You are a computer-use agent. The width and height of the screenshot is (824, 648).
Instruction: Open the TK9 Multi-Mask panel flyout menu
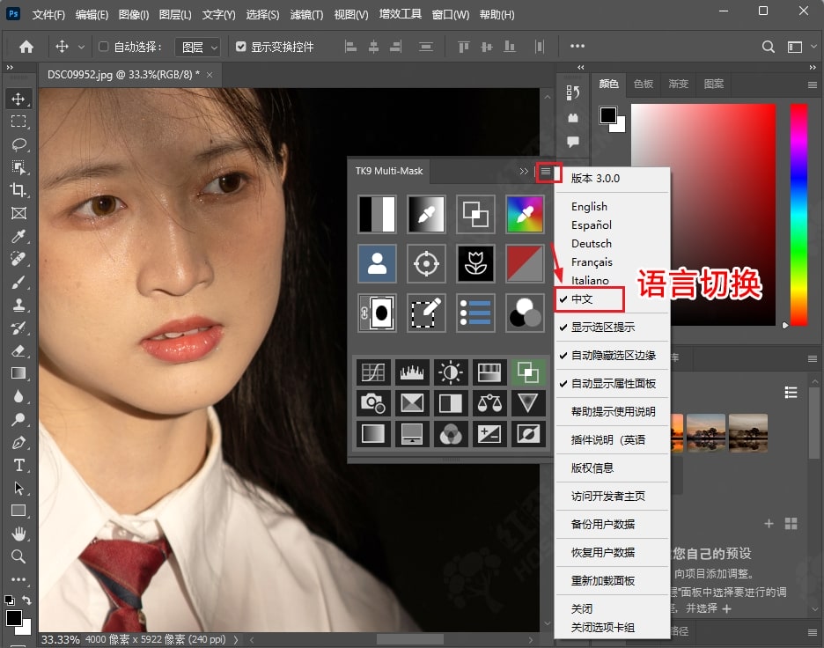547,171
